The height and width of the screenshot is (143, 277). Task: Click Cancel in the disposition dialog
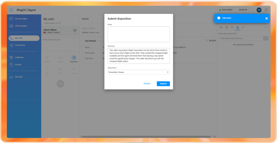(x=147, y=84)
